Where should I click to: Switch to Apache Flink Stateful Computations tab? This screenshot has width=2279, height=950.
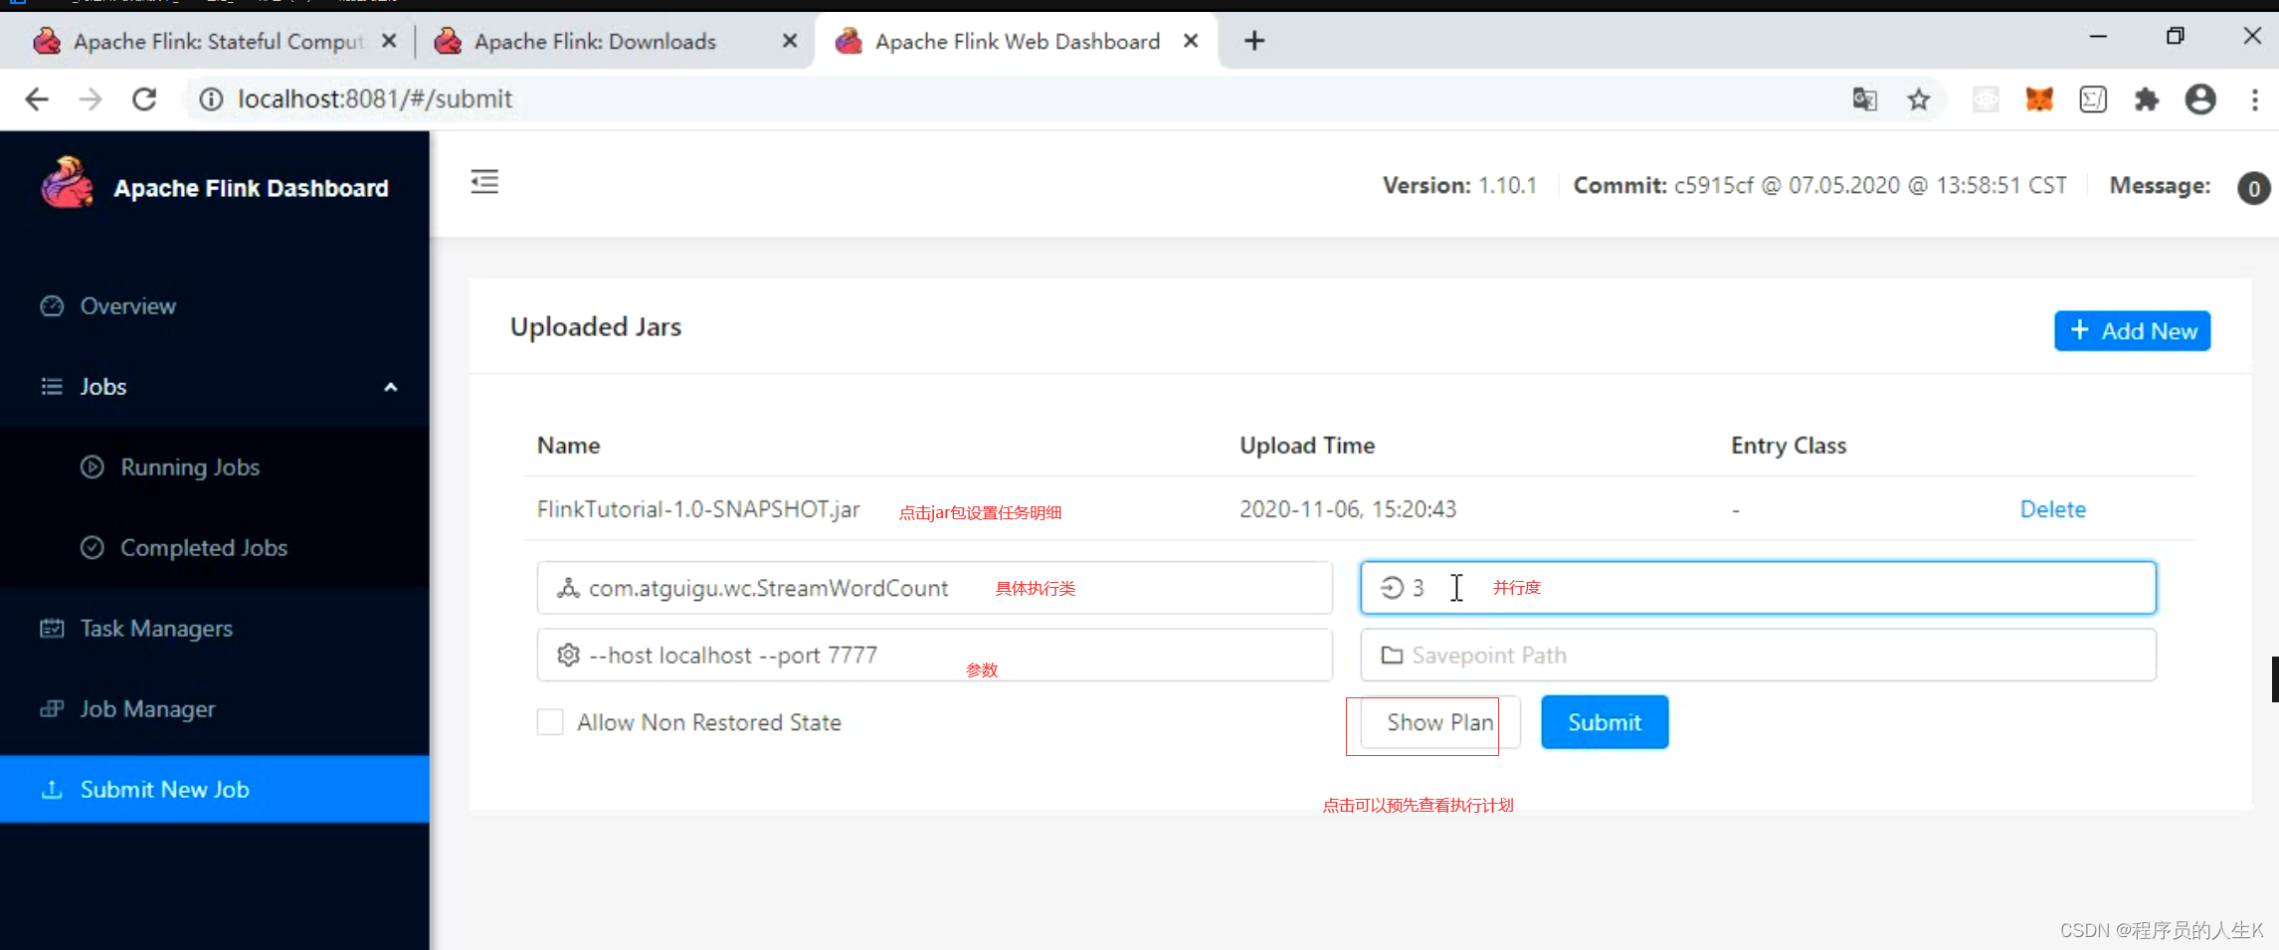pos(214,41)
